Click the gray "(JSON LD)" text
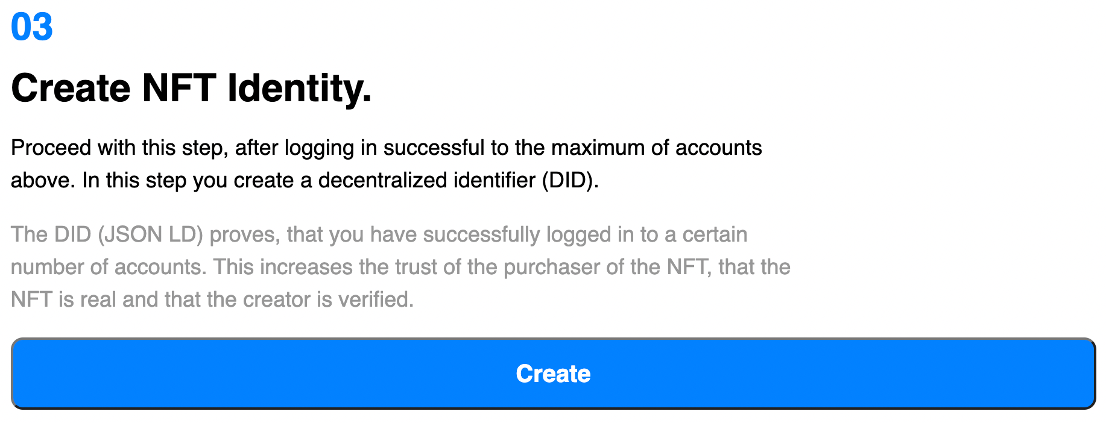This screenshot has height=423, width=1106. point(151,234)
